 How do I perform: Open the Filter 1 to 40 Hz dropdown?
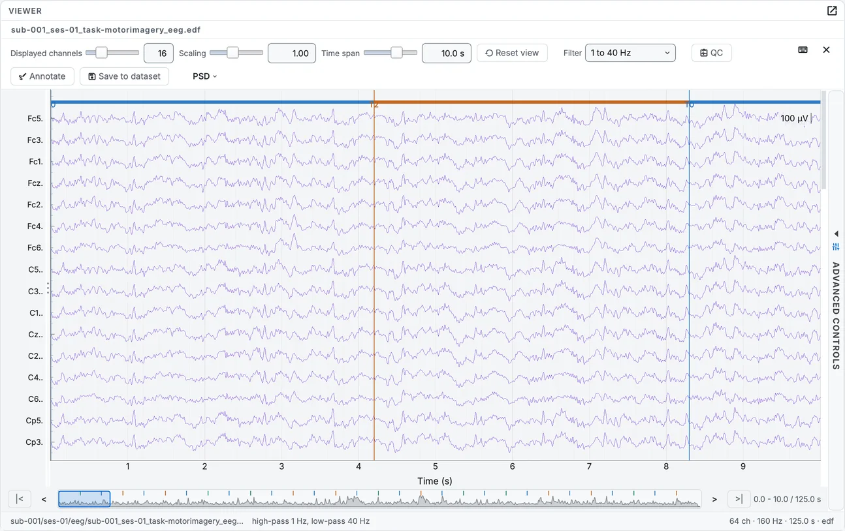[630, 53]
